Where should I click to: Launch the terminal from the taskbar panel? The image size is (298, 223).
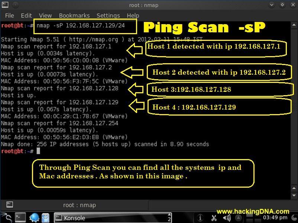20,218
